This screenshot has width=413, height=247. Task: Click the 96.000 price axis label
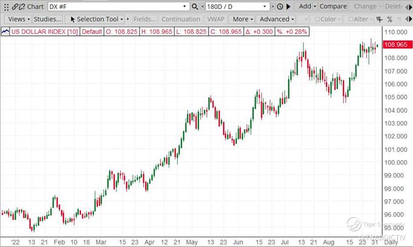coord(394,214)
